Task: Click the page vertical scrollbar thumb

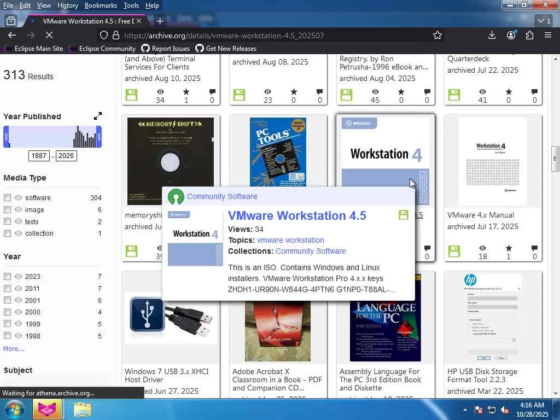Action: (x=555, y=158)
